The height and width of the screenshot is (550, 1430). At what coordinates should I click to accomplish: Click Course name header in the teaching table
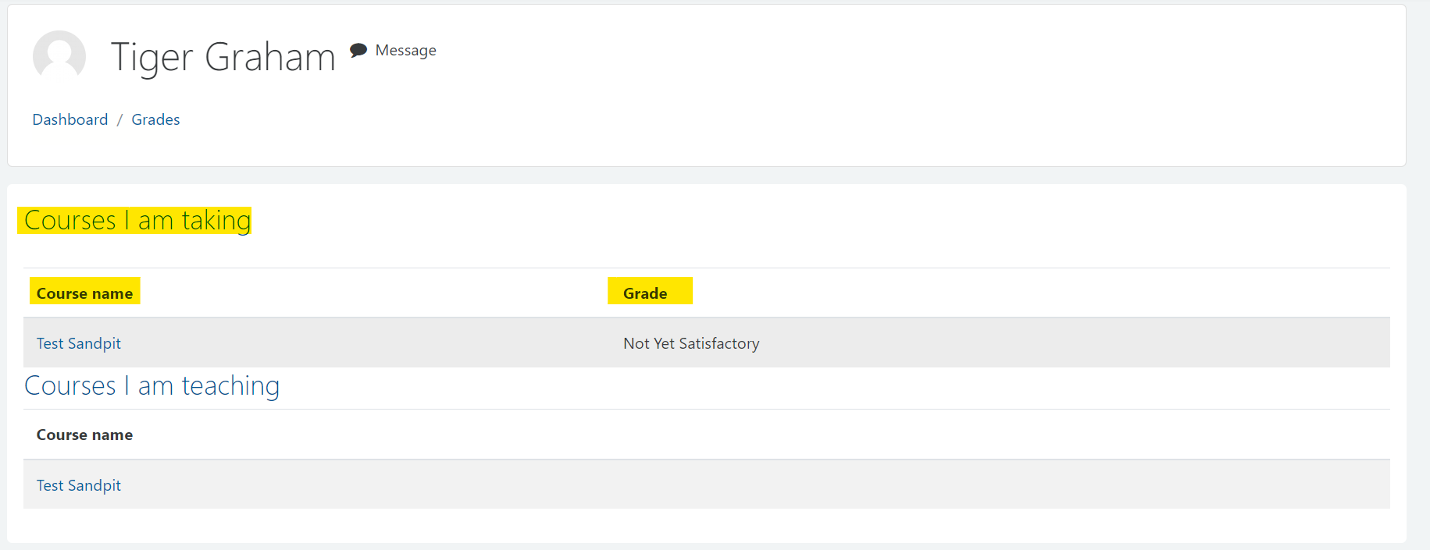84,435
